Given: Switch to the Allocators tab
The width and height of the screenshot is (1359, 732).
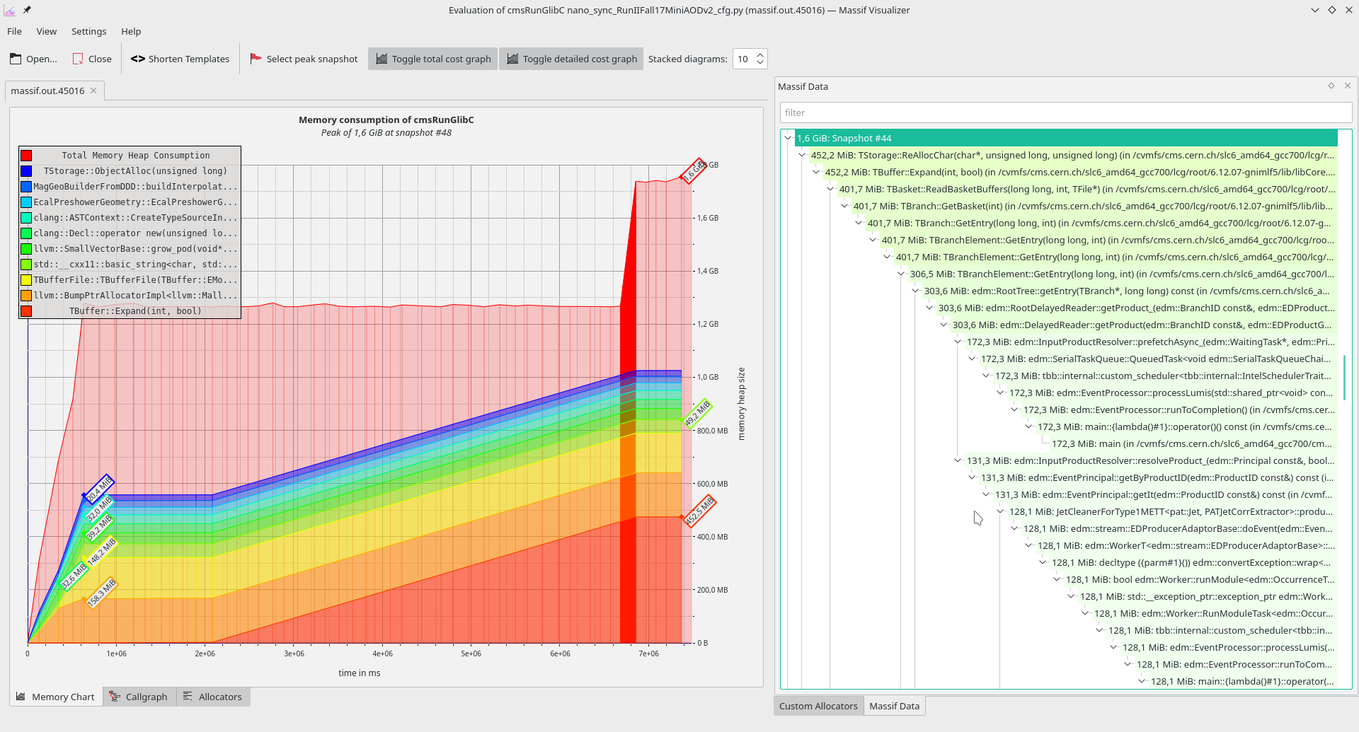Looking at the screenshot, I should (x=213, y=697).
